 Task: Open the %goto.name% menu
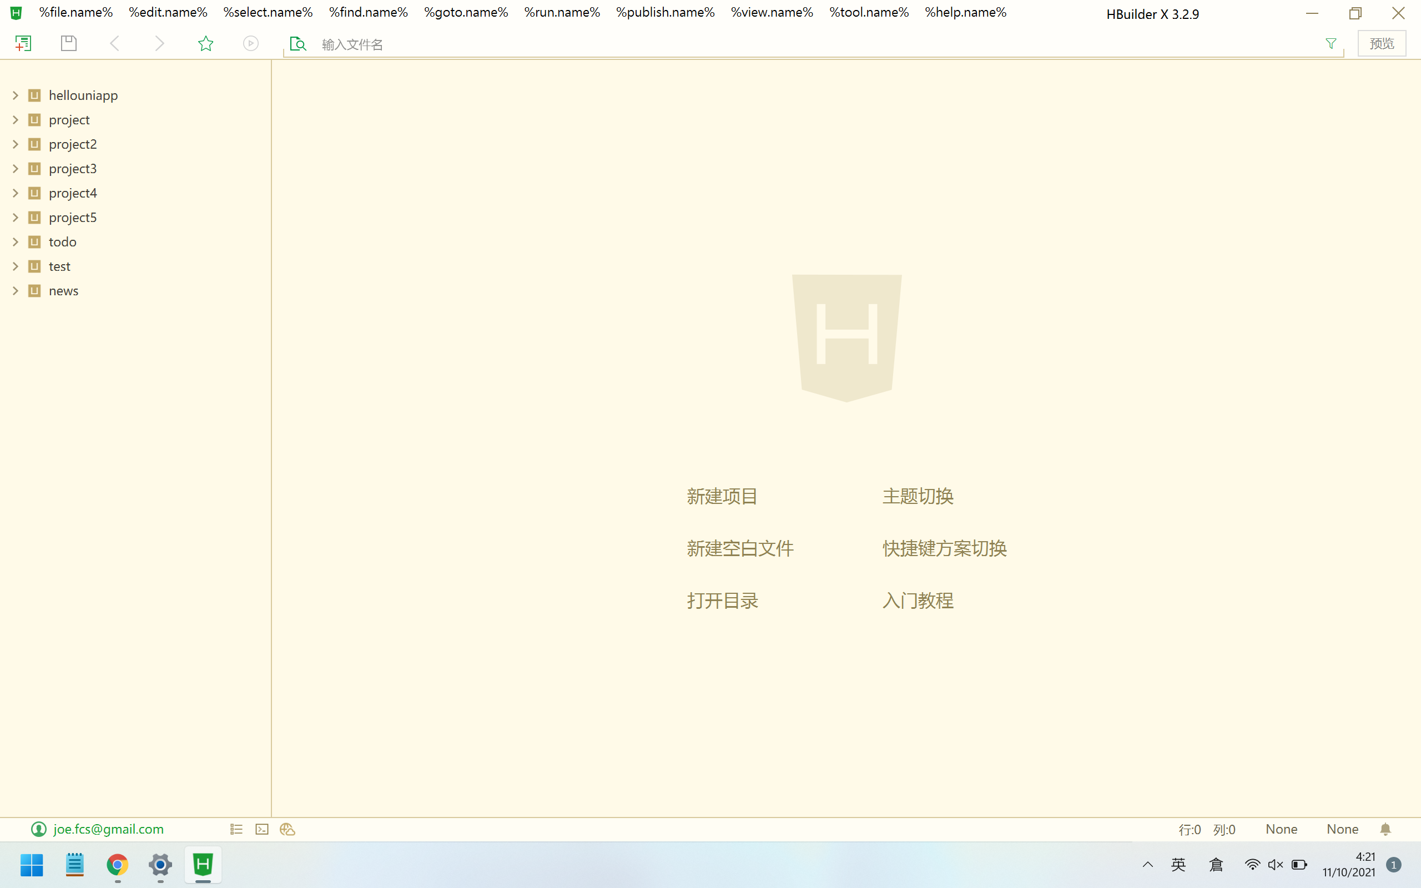466,12
